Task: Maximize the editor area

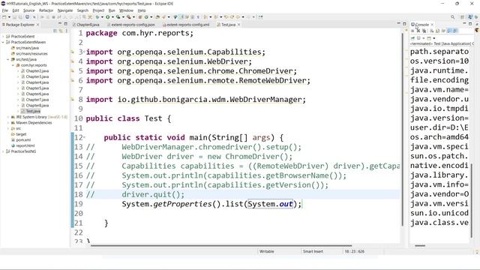Action: pos(404,24)
